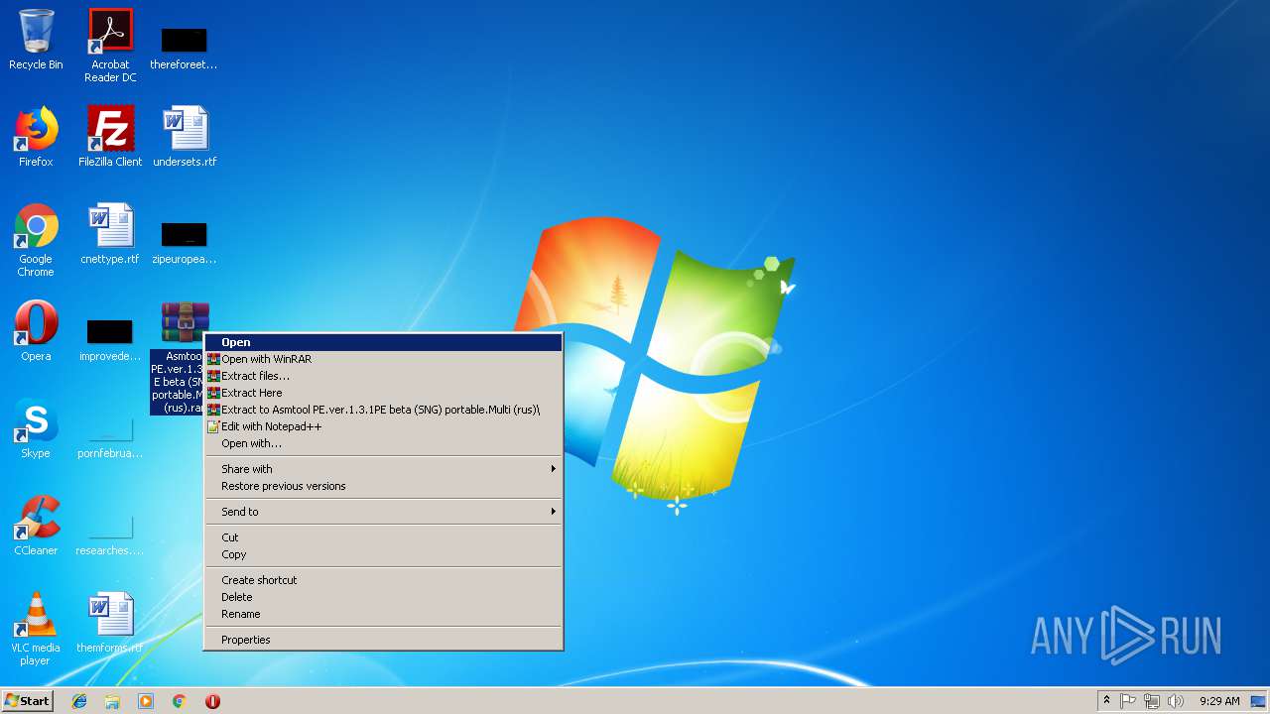Choose Extract Here

click(x=383, y=393)
